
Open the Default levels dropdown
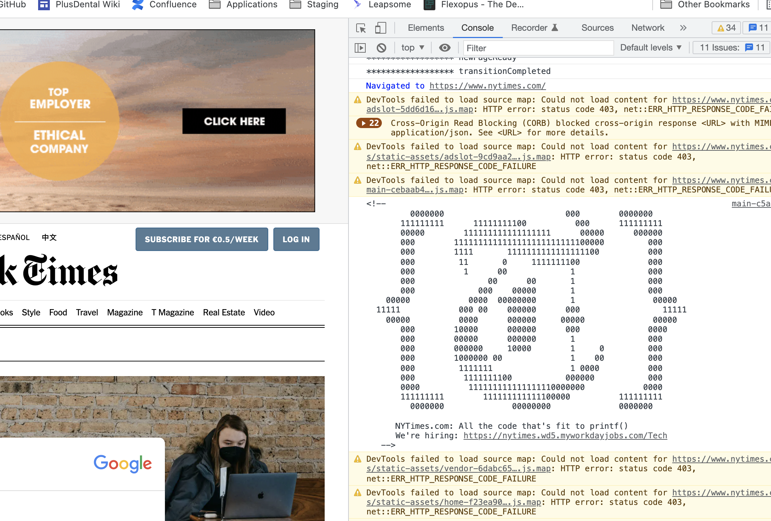click(x=651, y=48)
